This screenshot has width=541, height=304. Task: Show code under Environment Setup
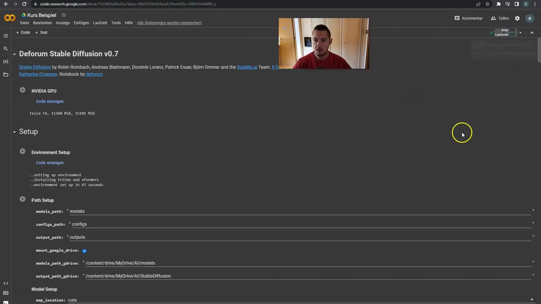coord(50,163)
